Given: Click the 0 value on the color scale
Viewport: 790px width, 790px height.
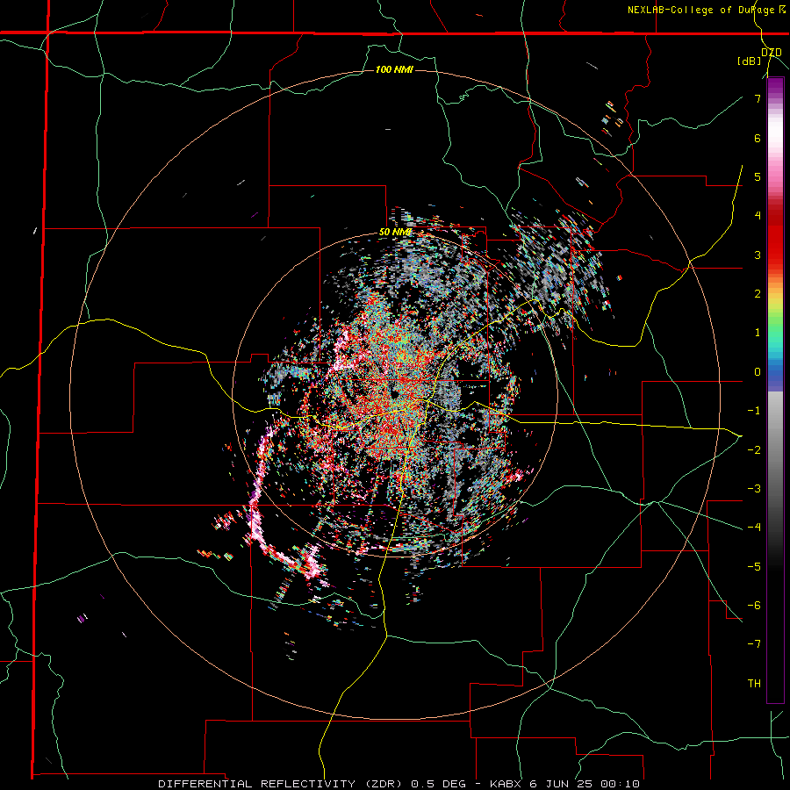Looking at the screenshot, I should point(758,372).
